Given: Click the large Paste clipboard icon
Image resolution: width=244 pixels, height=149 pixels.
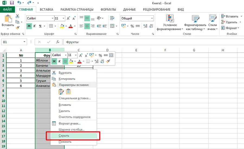Looking at the screenshot, I should point(8,19).
